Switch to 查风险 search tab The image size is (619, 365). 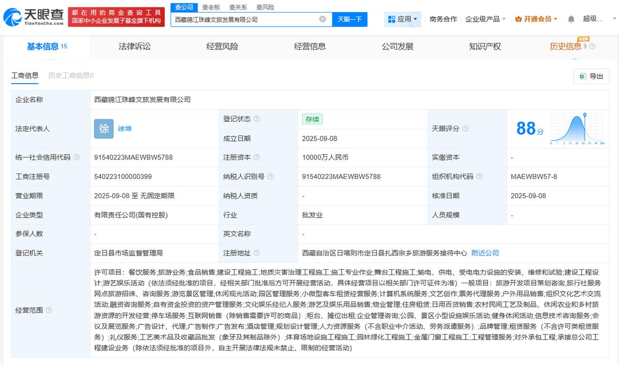265,7
